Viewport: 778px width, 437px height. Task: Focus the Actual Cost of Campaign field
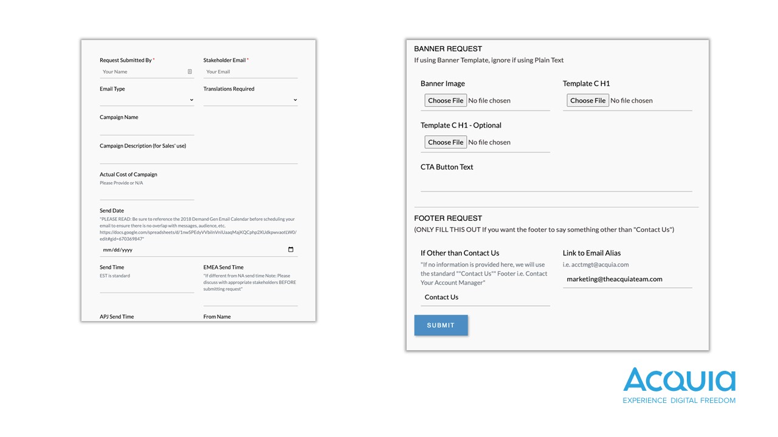click(146, 194)
